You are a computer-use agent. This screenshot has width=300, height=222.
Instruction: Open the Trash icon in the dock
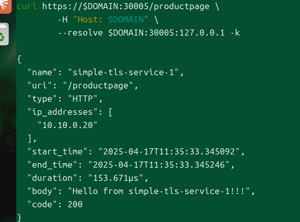tap(4, 34)
